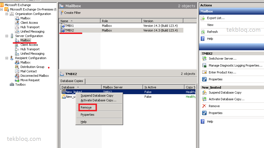Click the Role column header
The image size is (264, 148).
(x=121, y=21)
